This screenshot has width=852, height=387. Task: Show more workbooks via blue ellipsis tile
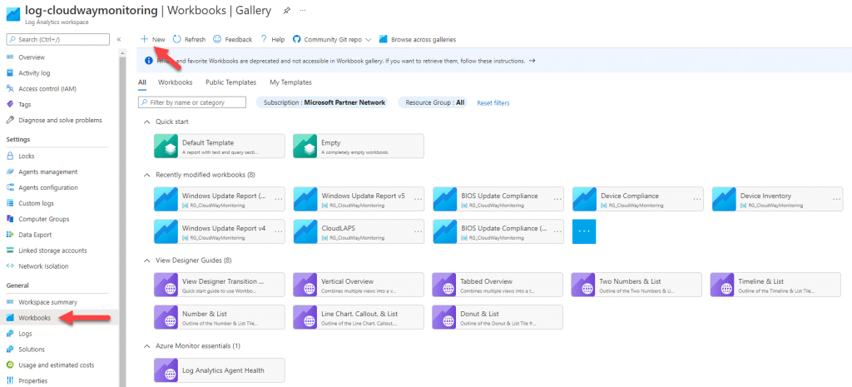click(x=584, y=231)
